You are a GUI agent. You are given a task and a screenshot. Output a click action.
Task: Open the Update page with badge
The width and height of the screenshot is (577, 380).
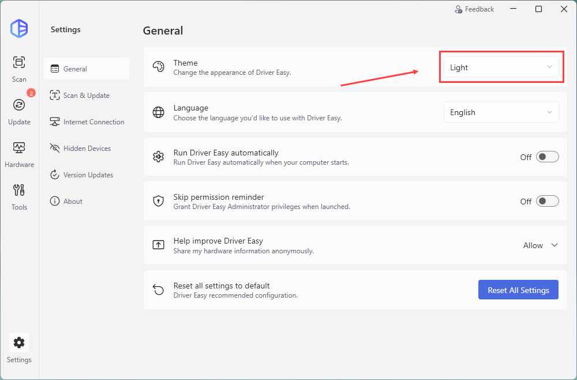[19, 105]
